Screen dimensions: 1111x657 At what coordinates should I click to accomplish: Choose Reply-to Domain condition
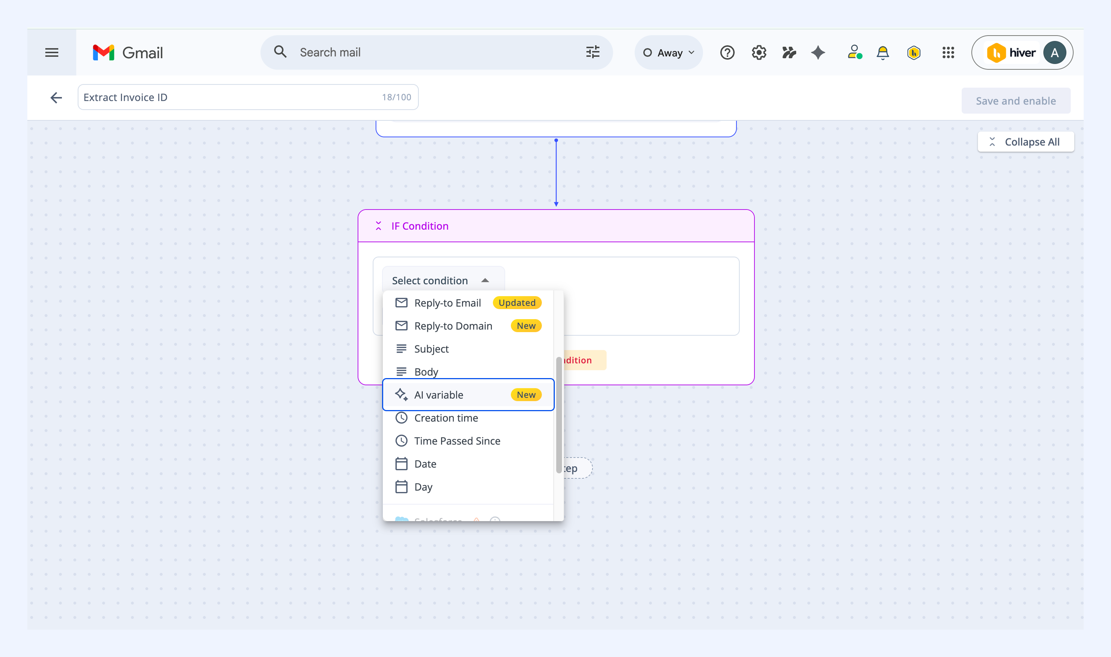pyautogui.click(x=468, y=326)
